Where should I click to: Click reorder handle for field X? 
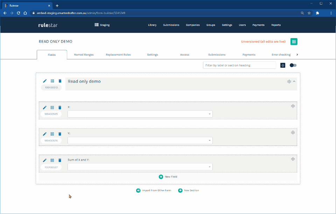pyautogui.click(x=293, y=106)
